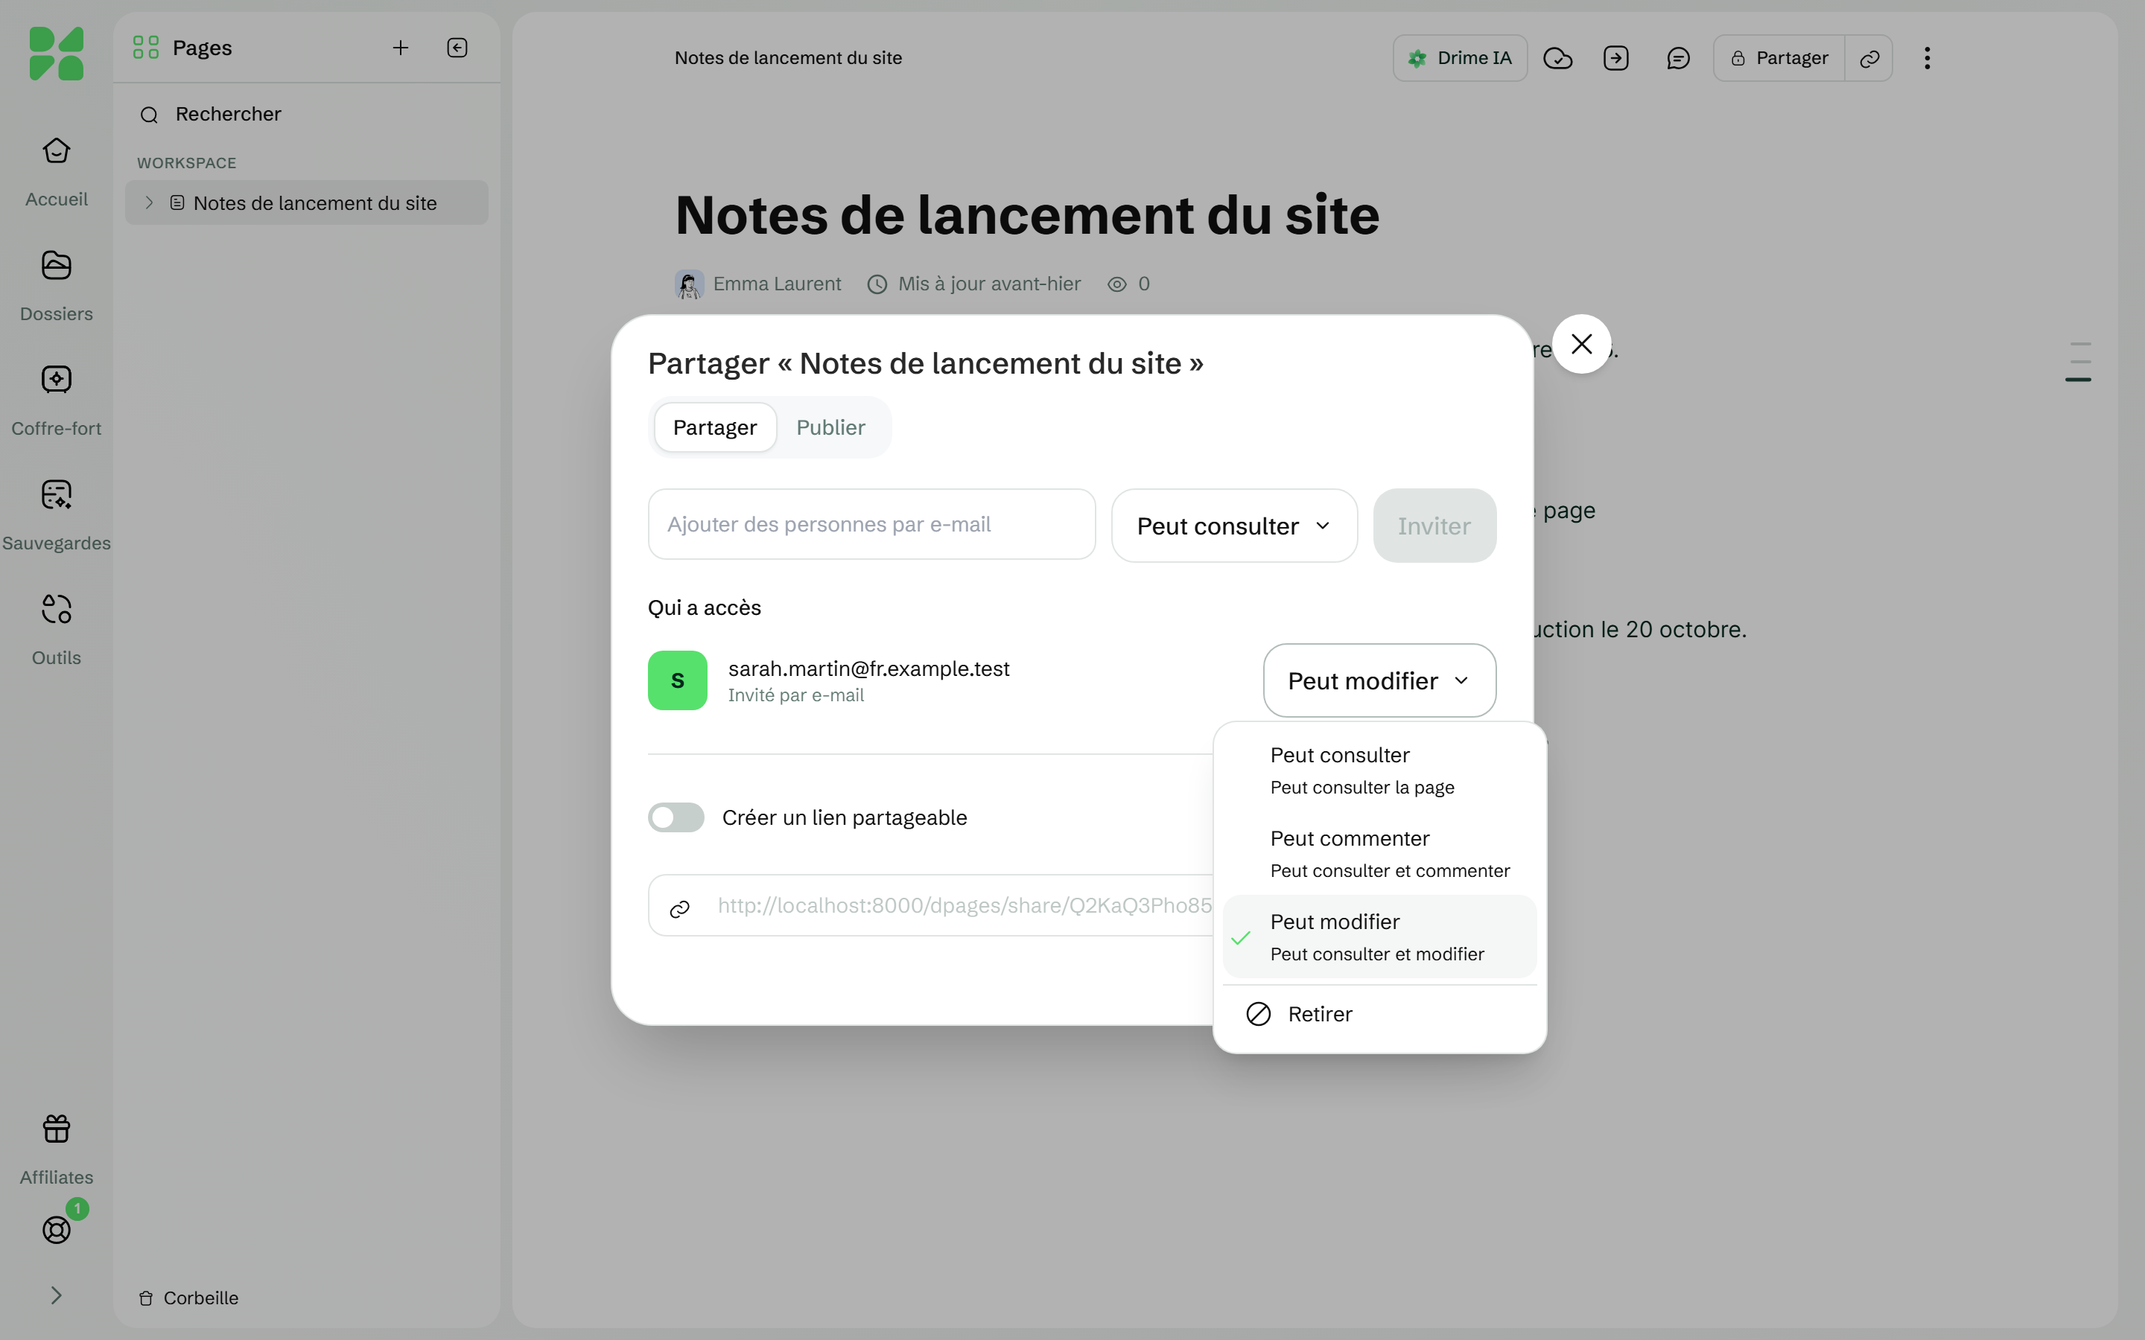Open three-dot more options menu

(1927, 59)
